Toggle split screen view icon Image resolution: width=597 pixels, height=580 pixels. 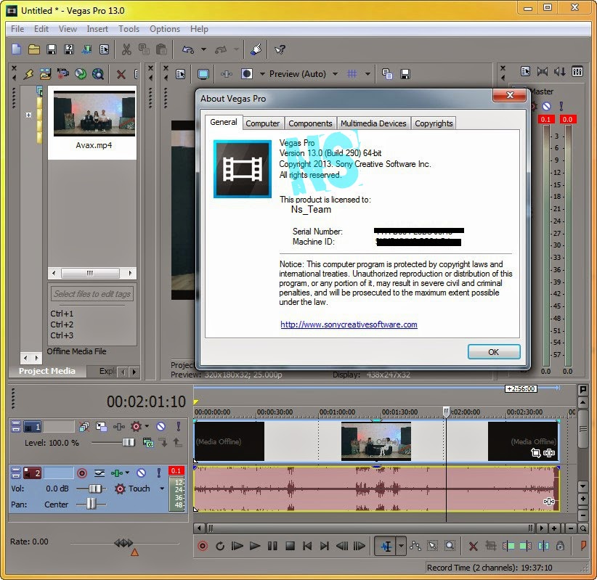(247, 74)
